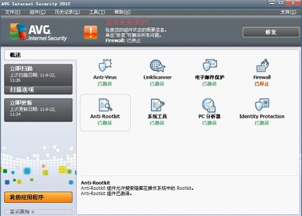Click the AVG Internet Security logo
Image resolution: width=302 pixels, height=216 pixels.
click(38, 32)
